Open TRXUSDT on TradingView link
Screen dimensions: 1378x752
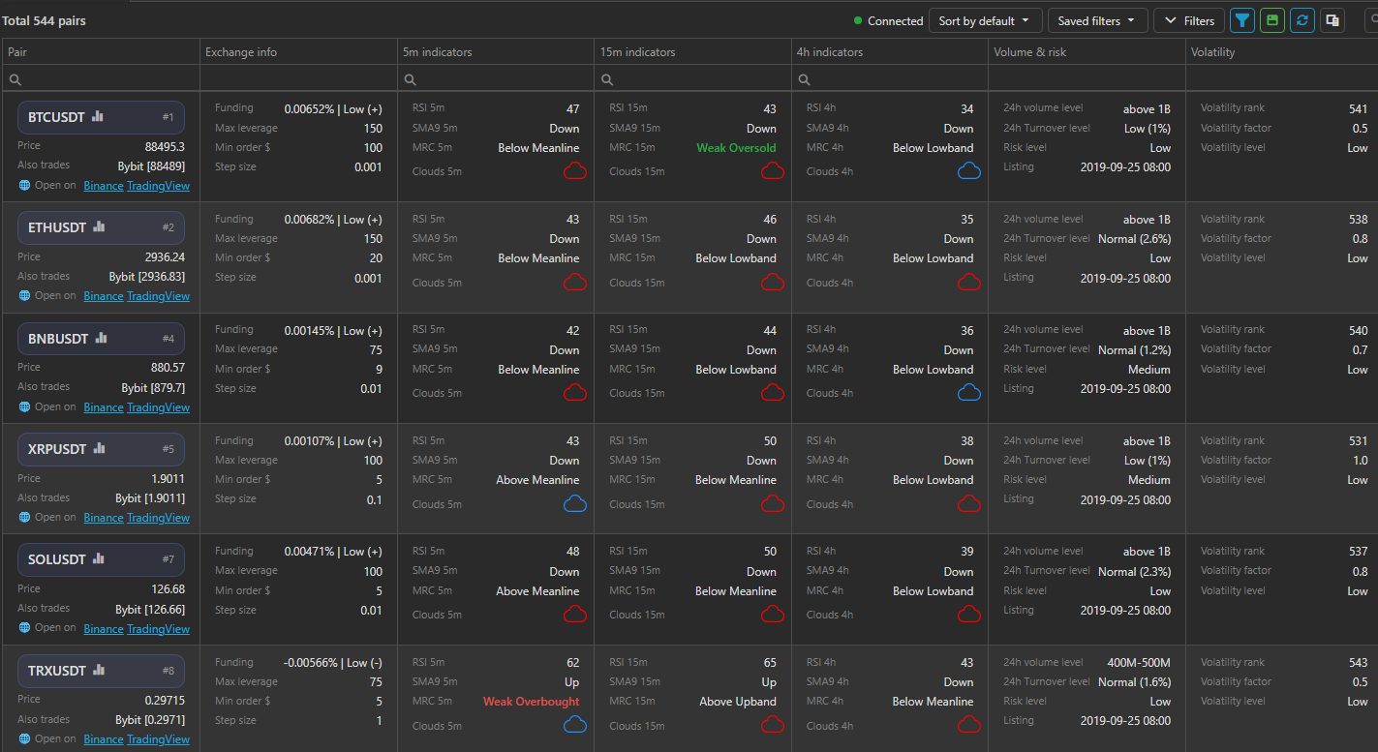(158, 739)
